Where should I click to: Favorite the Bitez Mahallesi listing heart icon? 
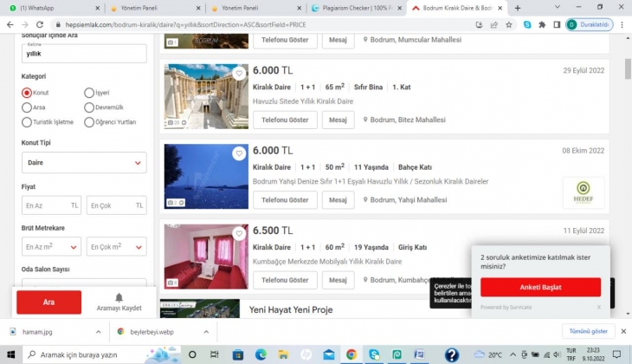coord(239,74)
